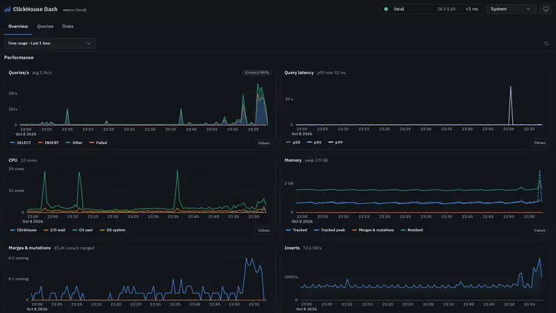
Task: Click the 'avg 1.96/s' text
Action: point(42,73)
